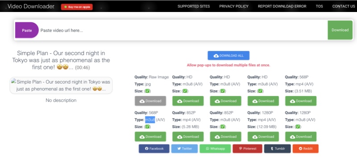Download the 852P mp4 5.28 MB file
The height and width of the screenshot is (164, 357).
pos(188,136)
